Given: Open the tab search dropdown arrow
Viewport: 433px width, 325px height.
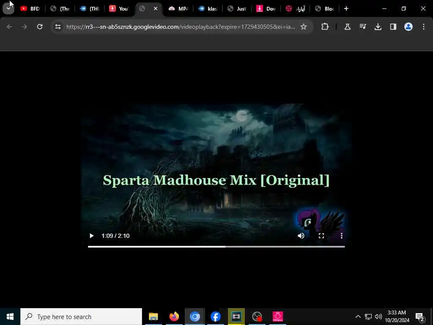Looking at the screenshot, I should [x=8, y=8].
